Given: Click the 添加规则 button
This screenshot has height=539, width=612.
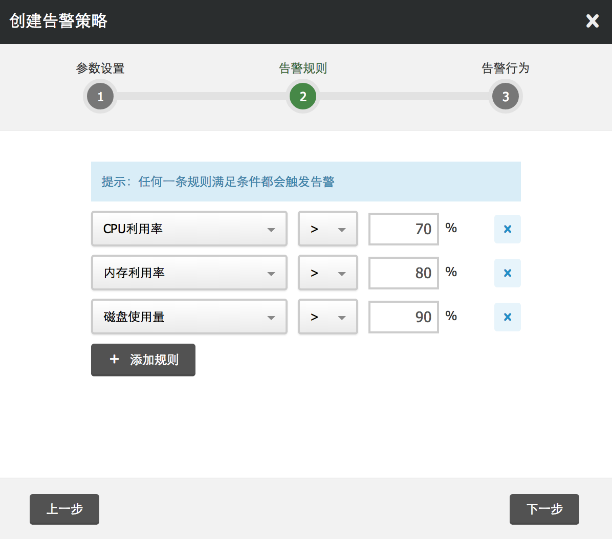Looking at the screenshot, I should (143, 360).
